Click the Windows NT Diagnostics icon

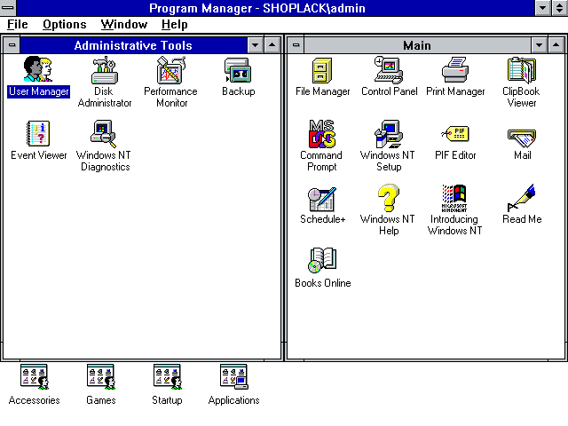pos(103,133)
